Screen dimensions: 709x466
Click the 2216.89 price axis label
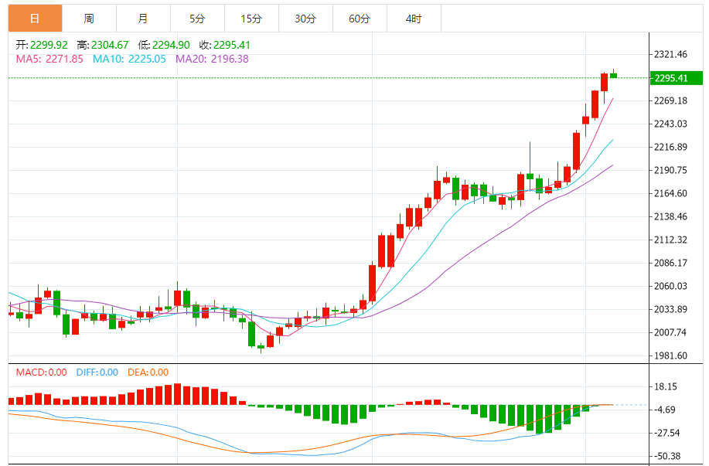click(670, 147)
